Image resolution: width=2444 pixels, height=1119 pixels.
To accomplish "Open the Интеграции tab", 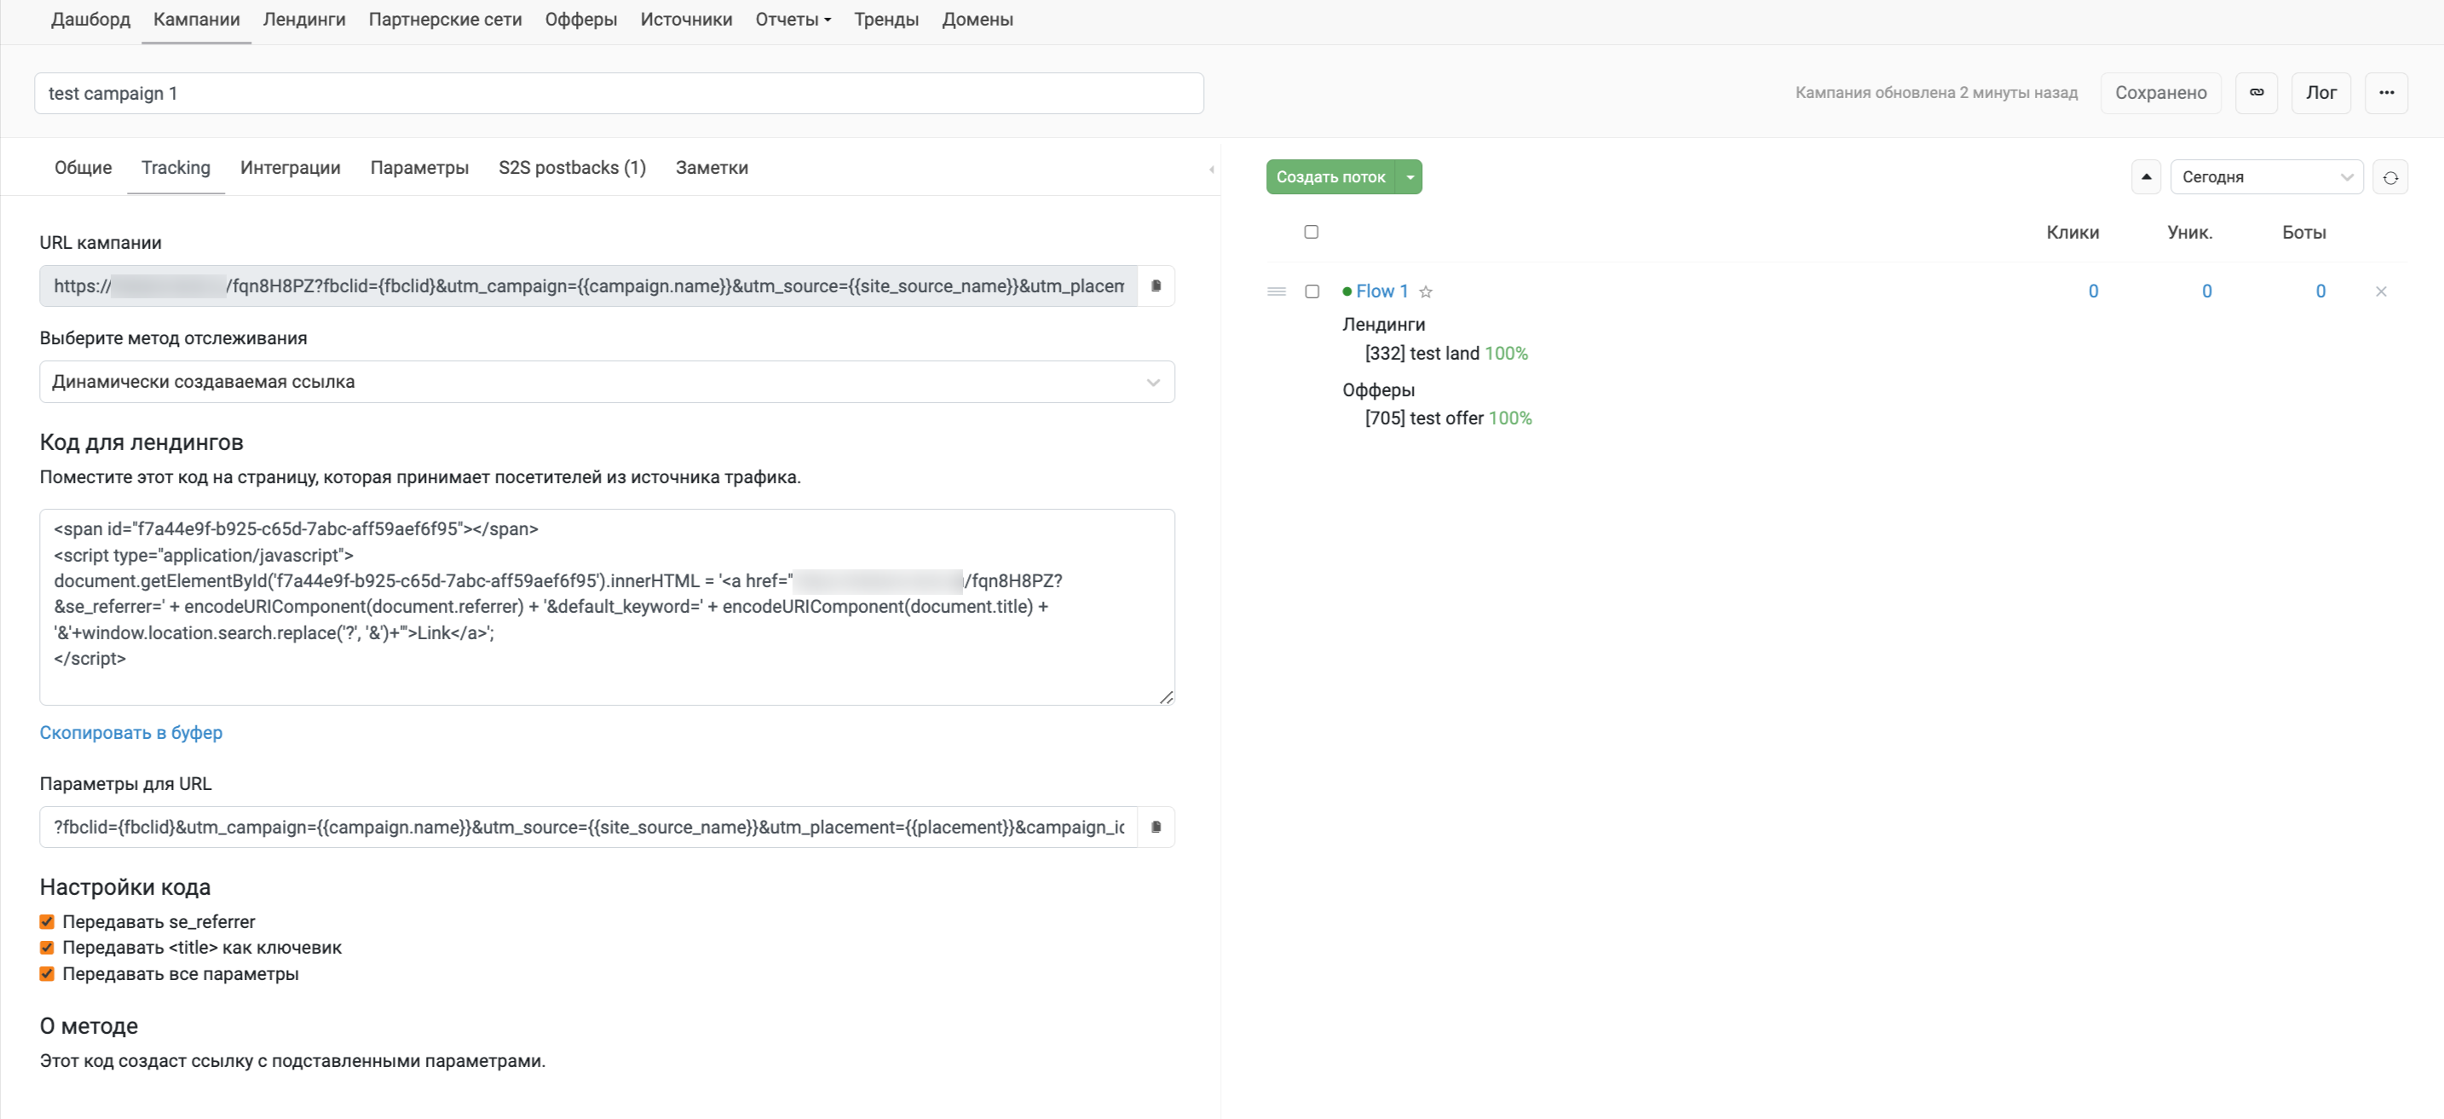I will 291,168.
